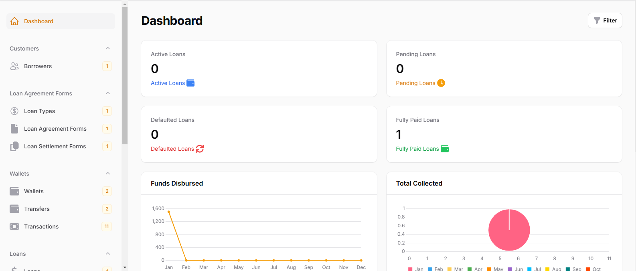The width and height of the screenshot is (636, 271).
Task: Click the Jan data point on Funds Disbursed
Action: coord(169,212)
